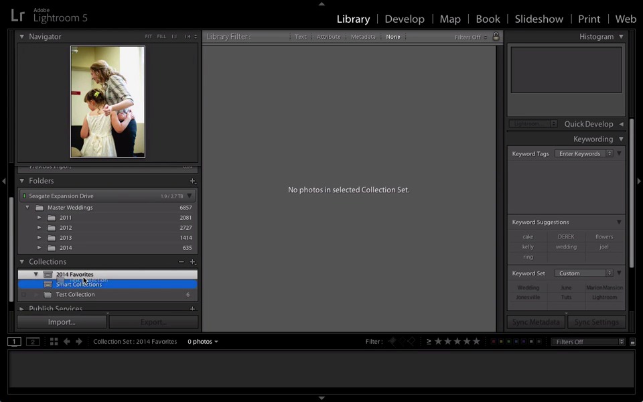Open the Keyword Set Custom dropdown
This screenshot has height=402, width=643.
tap(583, 273)
